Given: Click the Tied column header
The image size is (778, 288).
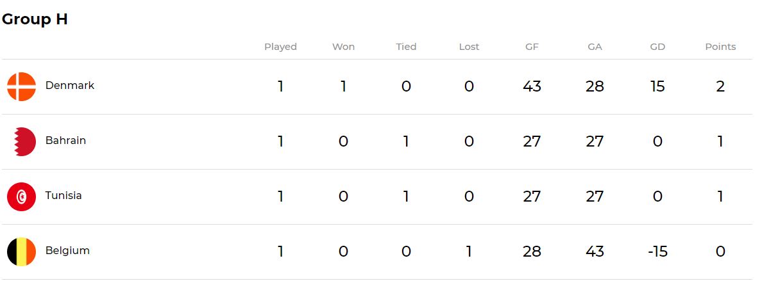Looking at the screenshot, I should pyautogui.click(x=406, y=47).
